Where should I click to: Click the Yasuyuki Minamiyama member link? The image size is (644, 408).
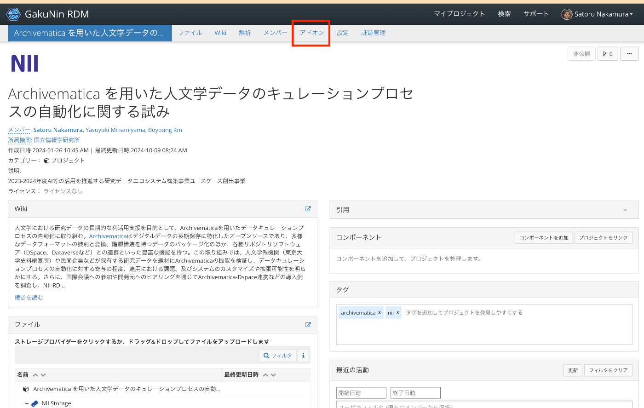(x=115, y=130)
